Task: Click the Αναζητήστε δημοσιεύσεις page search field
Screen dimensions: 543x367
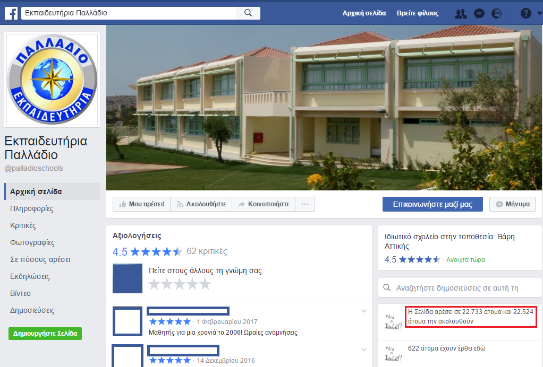Action: pyautogui.click(x=460, y=288)
